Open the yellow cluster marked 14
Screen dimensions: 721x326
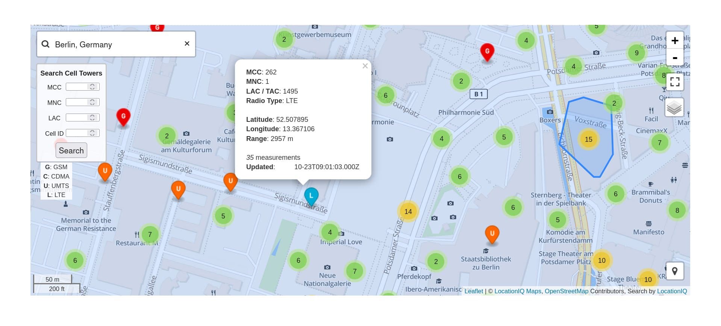(x=408, y=212)
